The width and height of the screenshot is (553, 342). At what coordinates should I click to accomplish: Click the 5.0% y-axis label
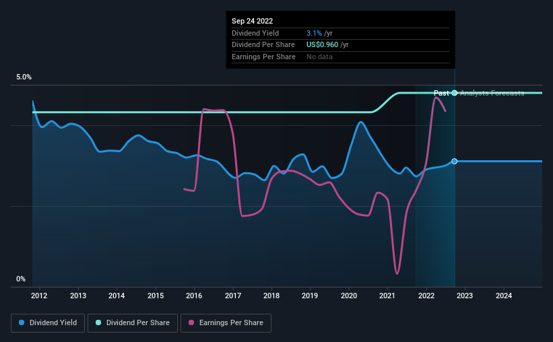pyautogui.click(x=24, y=77)
